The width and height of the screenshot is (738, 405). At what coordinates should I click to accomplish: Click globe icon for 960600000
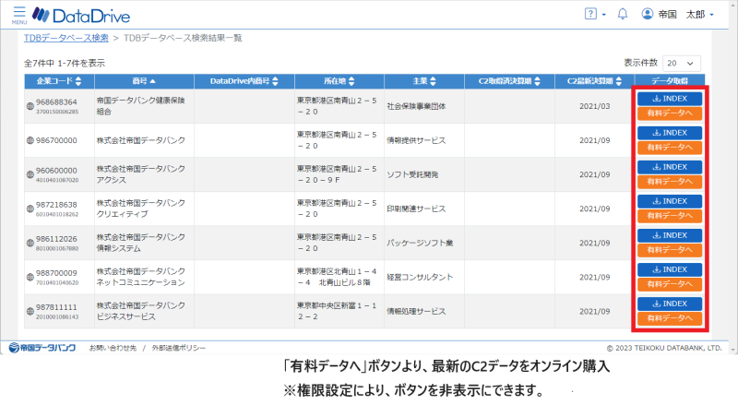coord(30,174)
